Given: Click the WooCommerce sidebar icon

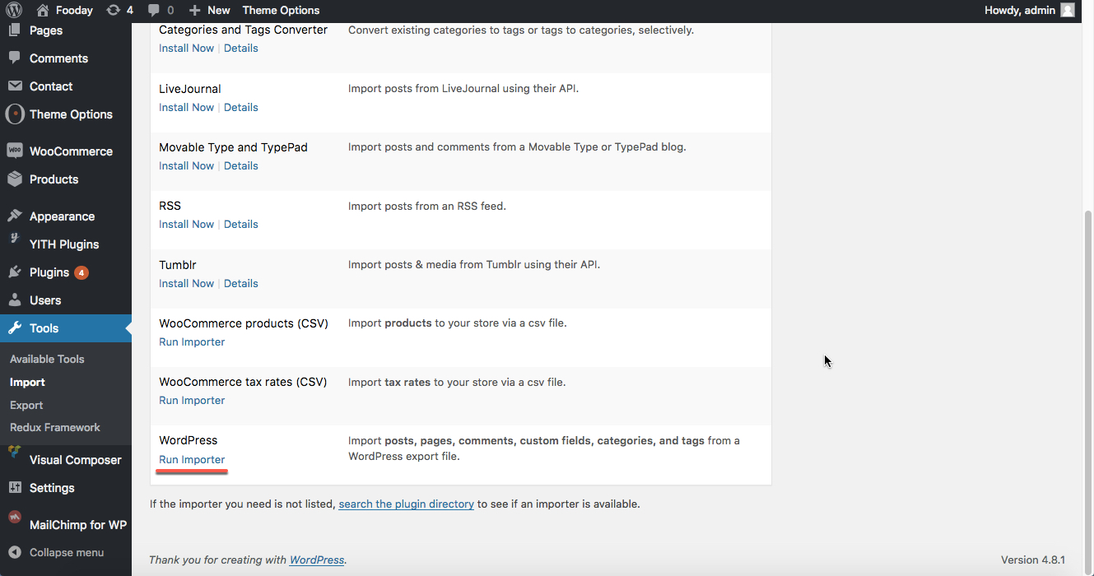Looking at the screenshot, I should point(15,151).
